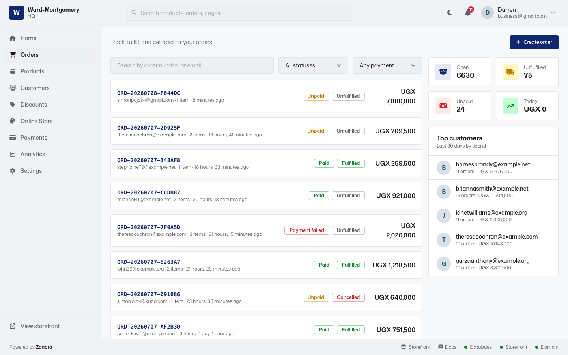Click the View storefront external-link icon

[13, 326]
